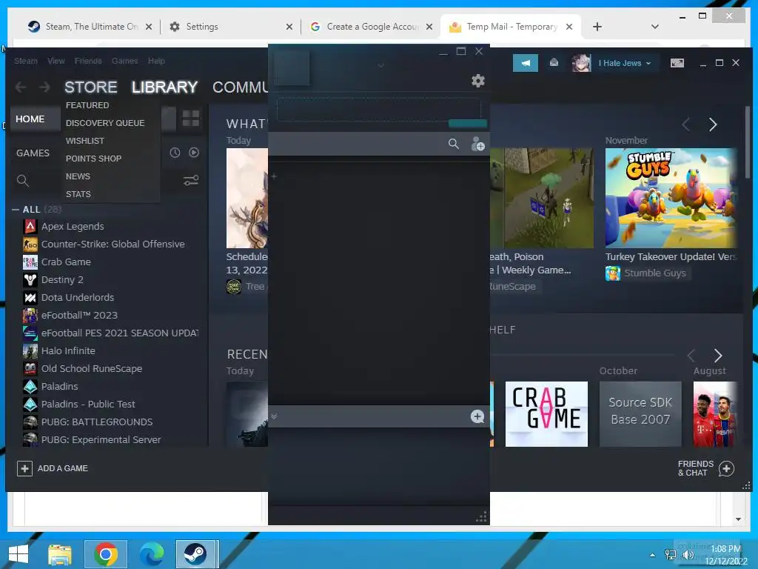Screen dimensions: 758x569
Task: Go back with Steam back arrow
Action: [x=20, y=87]
